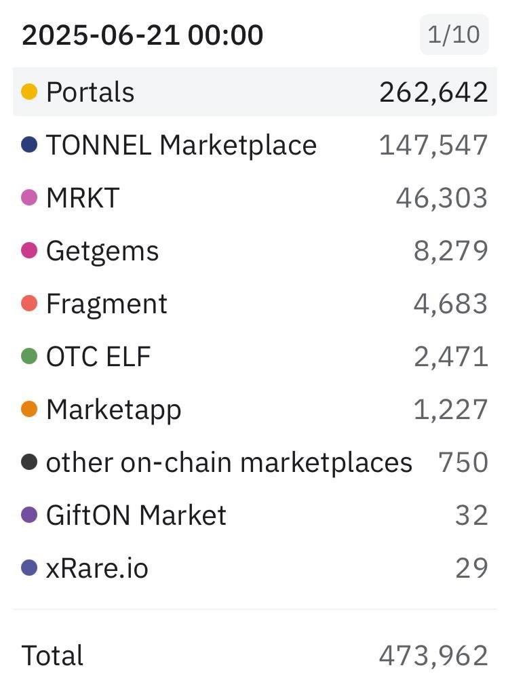Click the Total value 473,962
This screenshot has height=691, width=508.
pyautogui.click(x=433, y=656)
